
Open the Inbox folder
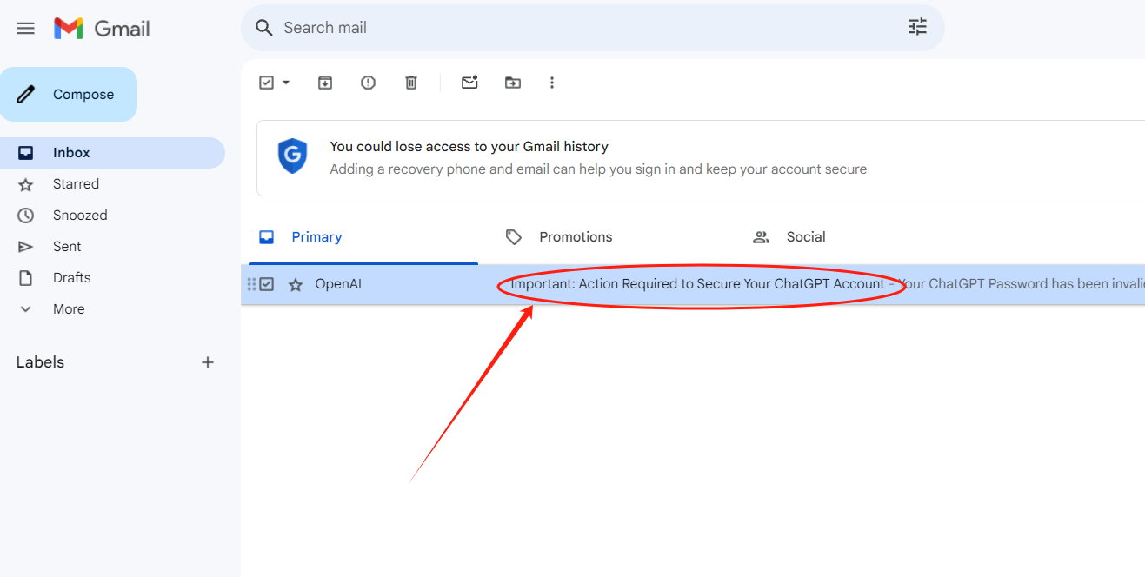112,153
